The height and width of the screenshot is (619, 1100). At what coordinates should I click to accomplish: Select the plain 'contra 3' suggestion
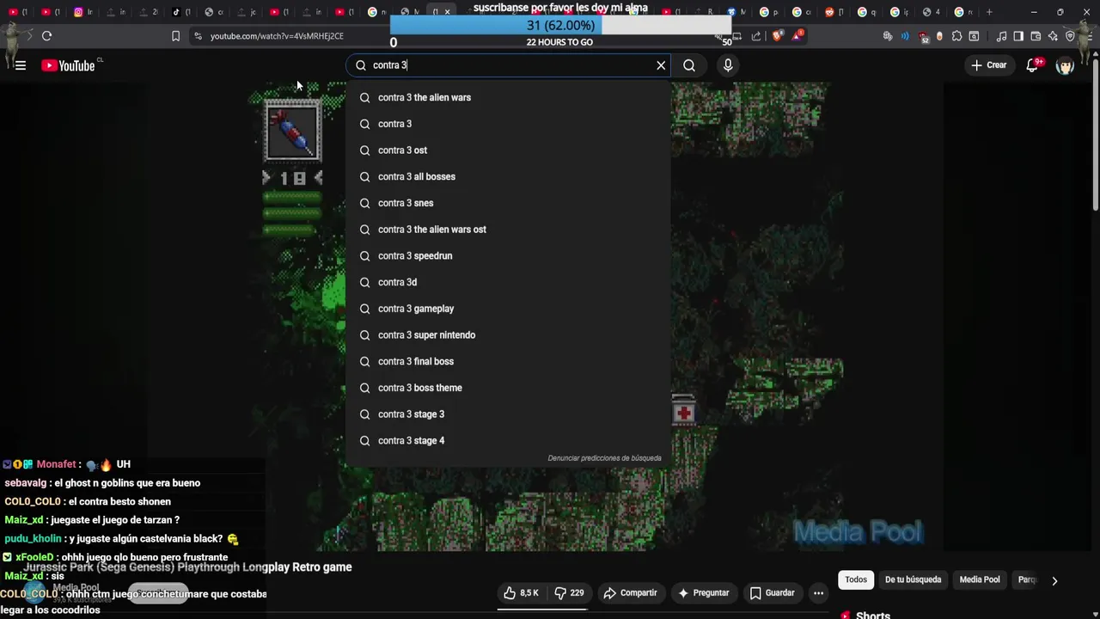[508, 124]
